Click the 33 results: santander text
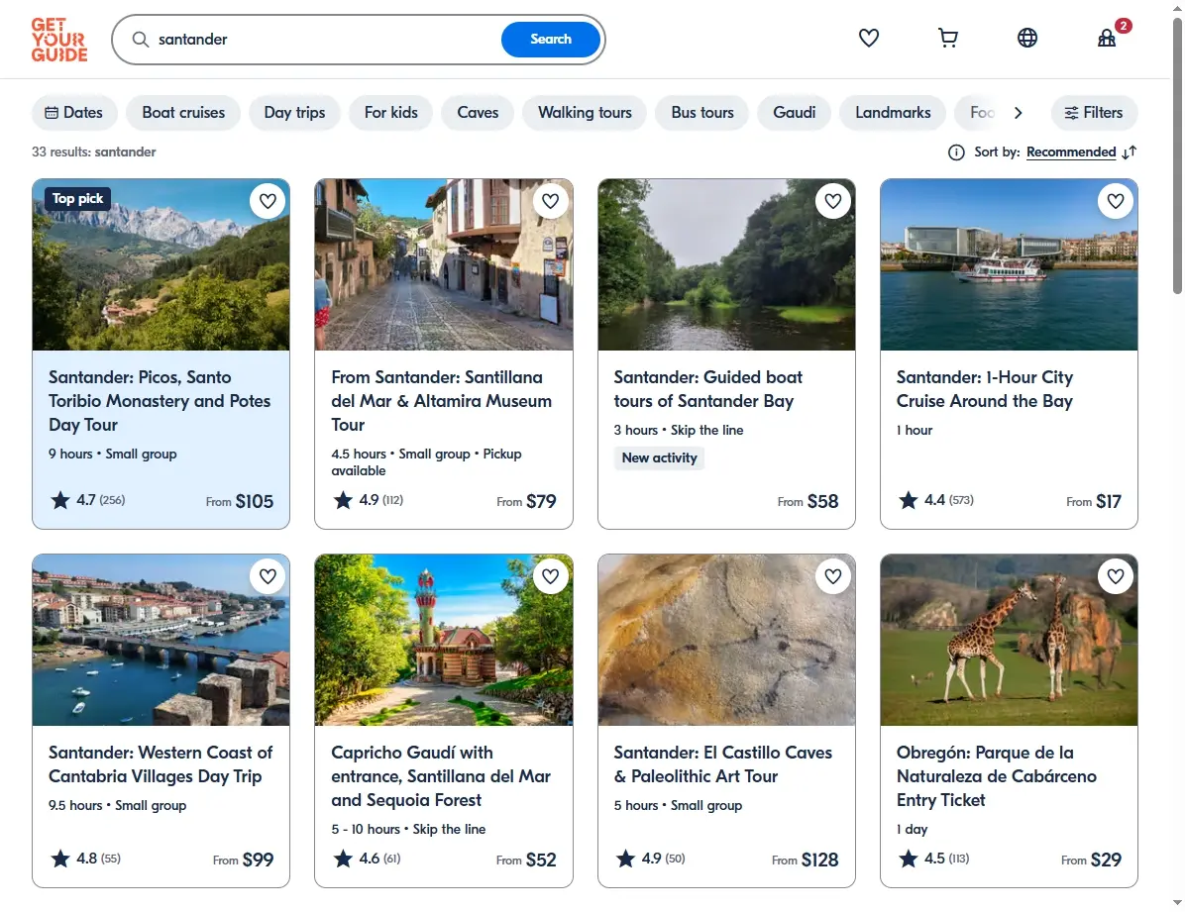 click(x=94, y=152)
